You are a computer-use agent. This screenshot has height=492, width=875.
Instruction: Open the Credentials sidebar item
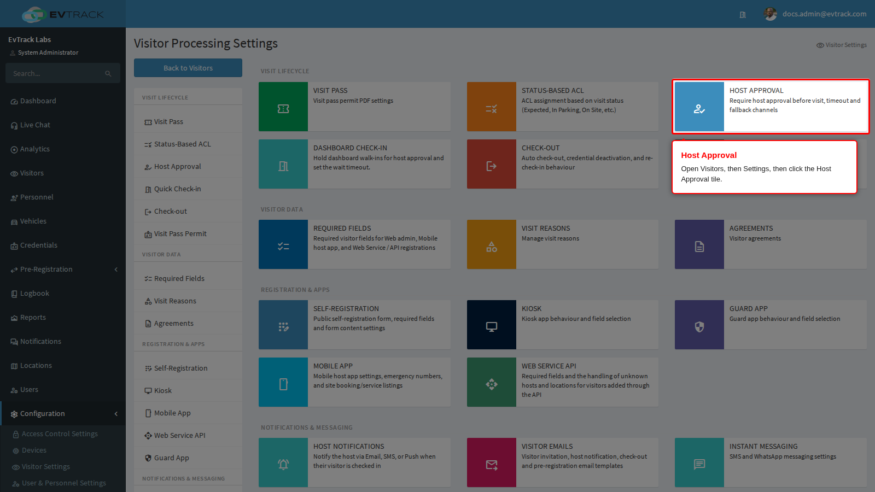click(63, 245)
